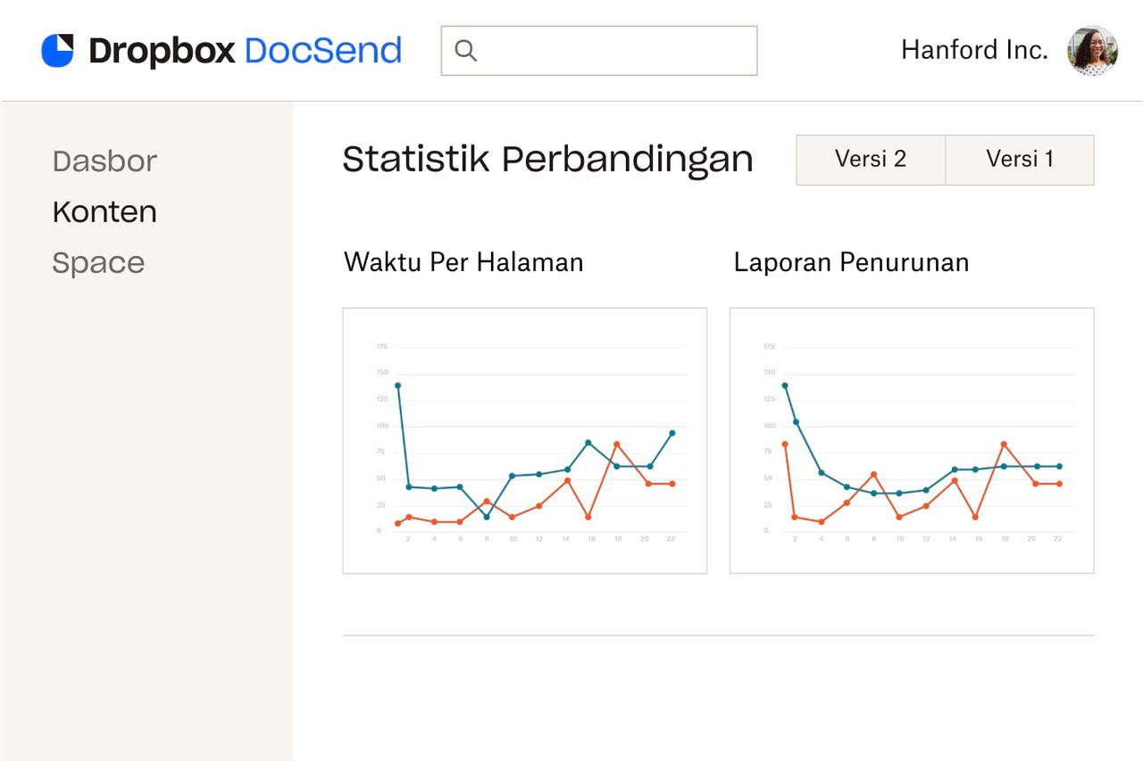Open the Dasbor section
The image size is (1143, 761).
[x=104, y=161]
